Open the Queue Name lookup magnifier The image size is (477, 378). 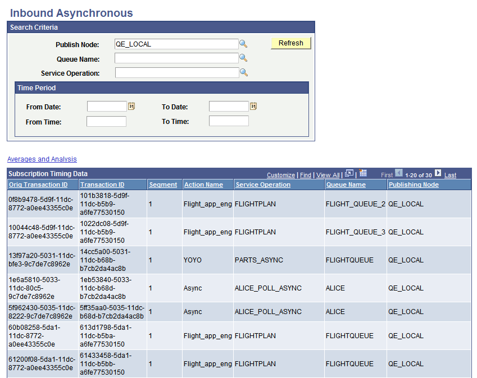(244, 58)
